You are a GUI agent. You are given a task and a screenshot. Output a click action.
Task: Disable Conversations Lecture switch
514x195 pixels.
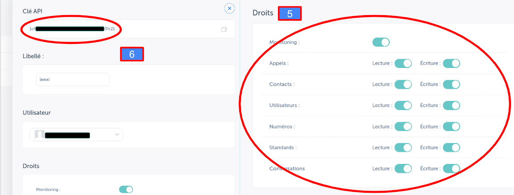click(403, 168)
